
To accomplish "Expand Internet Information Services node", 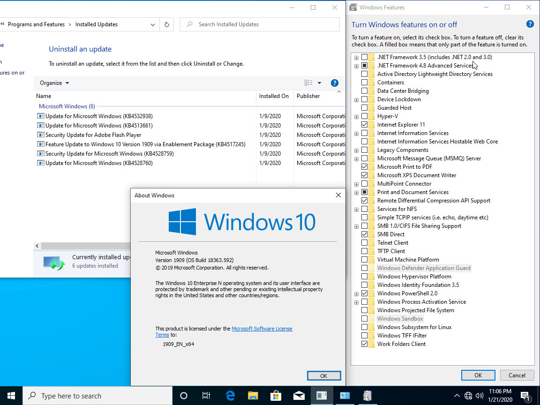I will pos(356,133).
